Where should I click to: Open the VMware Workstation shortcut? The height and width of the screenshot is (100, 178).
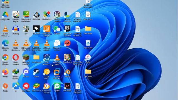tap(57, 72)
